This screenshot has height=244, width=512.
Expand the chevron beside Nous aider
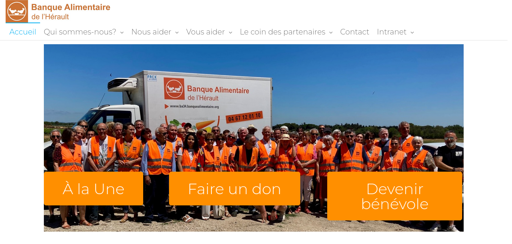click(177, 33)
